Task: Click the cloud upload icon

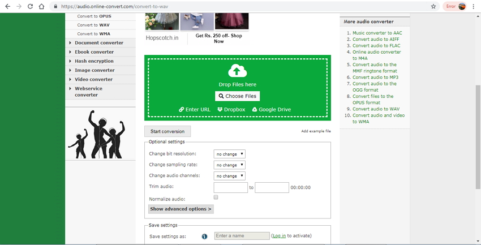Action: tap(237, 71)
